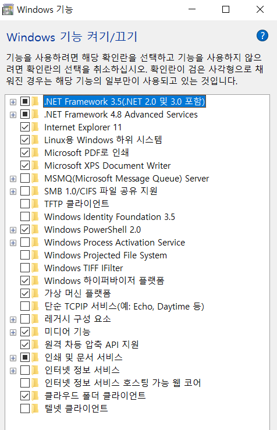Click folder icon beside Microsoft XPS Document Writer

tap(35, 166)
